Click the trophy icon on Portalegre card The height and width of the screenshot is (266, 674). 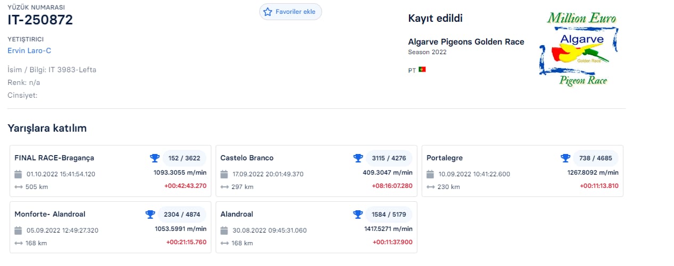(565, 158)
